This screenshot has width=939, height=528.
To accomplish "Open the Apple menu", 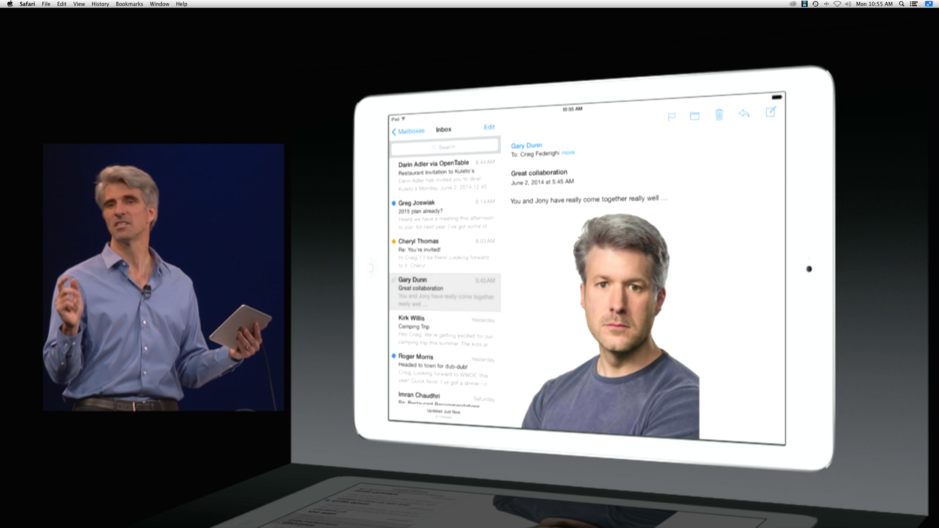I will [x=10, y=4].
